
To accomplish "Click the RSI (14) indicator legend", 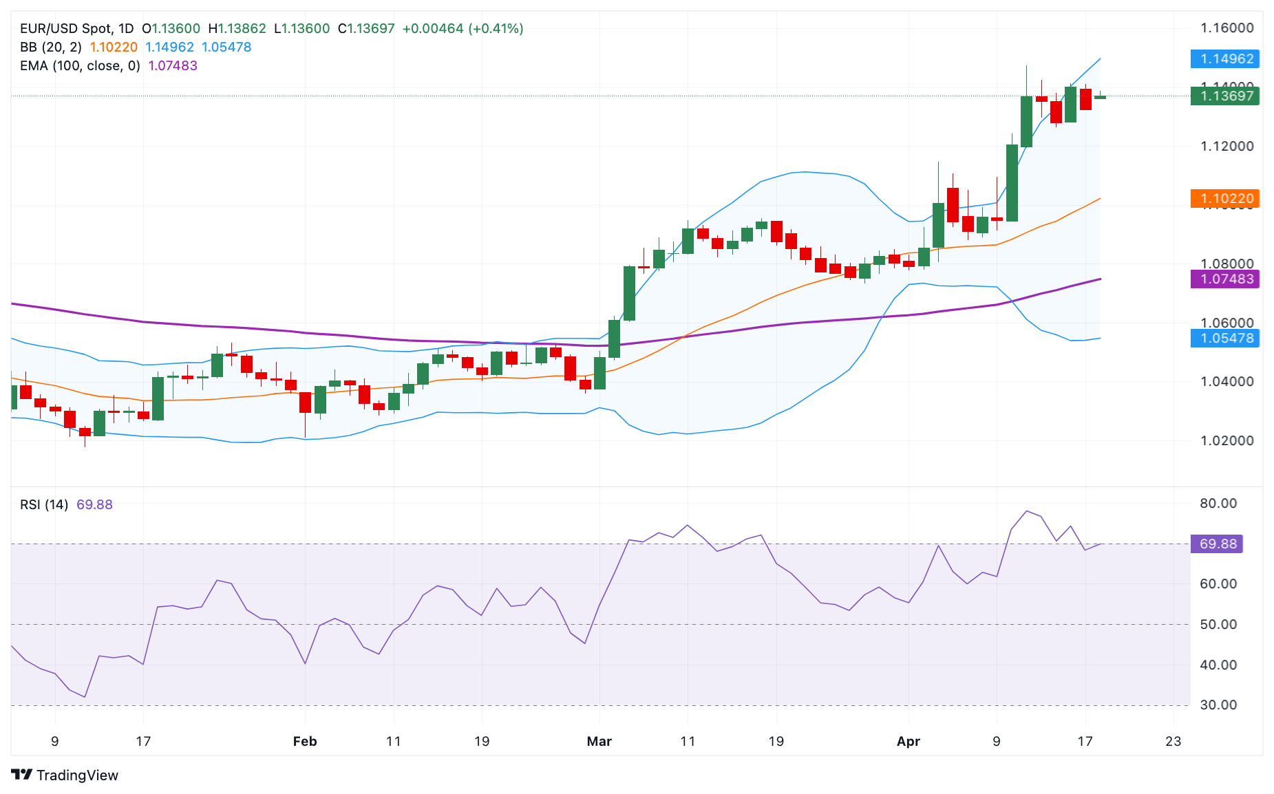I will click(43, 504).
